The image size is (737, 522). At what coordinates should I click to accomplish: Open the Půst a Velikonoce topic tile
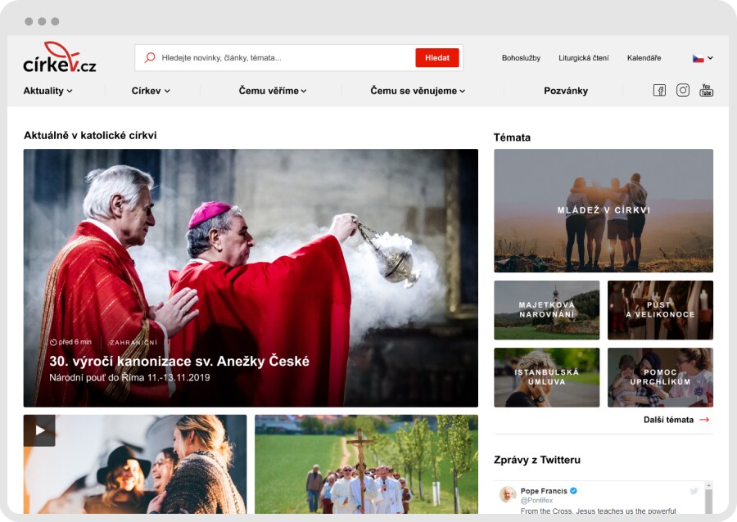tap(660, 310)
